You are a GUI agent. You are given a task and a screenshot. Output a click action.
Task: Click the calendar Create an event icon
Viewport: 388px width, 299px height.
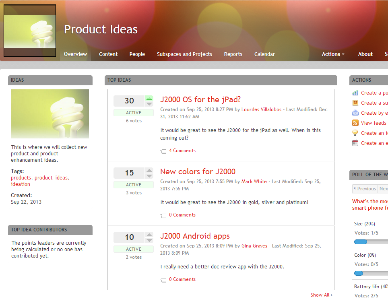coord(355,143)
